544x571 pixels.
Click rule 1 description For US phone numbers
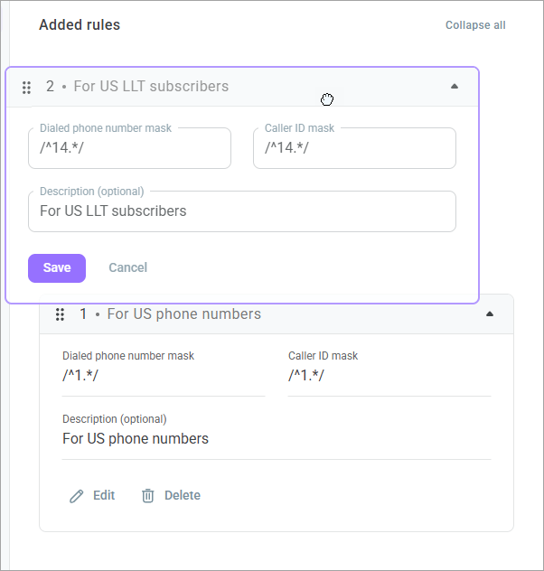[136, 439]
